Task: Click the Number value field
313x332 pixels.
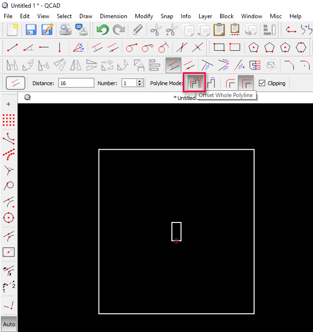Action: [129, 83]
